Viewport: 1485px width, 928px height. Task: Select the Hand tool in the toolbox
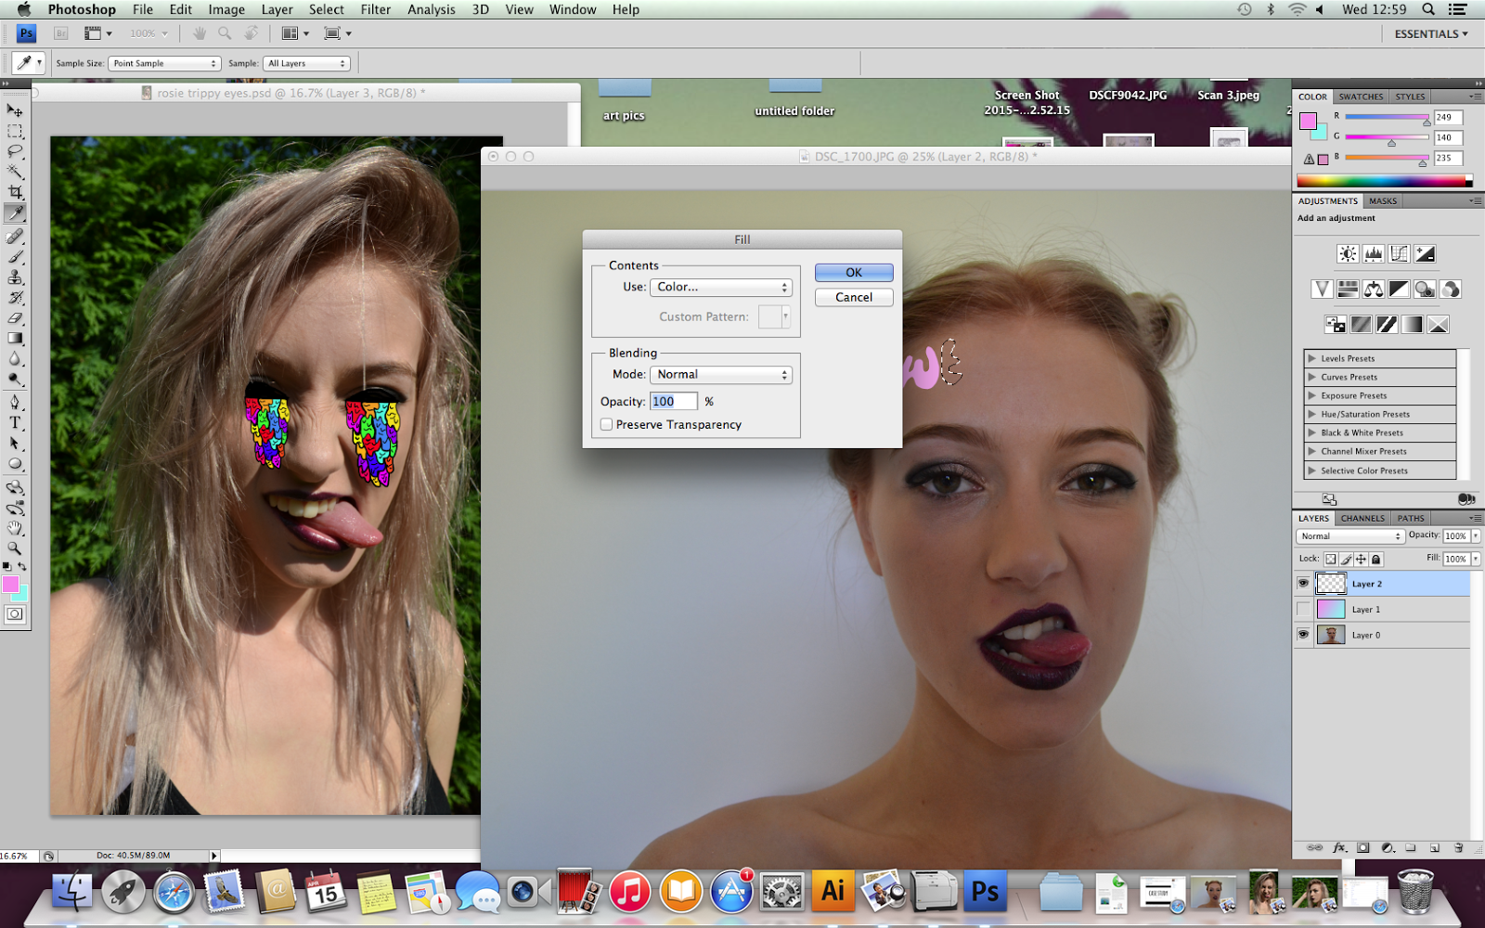coord(15,528)
